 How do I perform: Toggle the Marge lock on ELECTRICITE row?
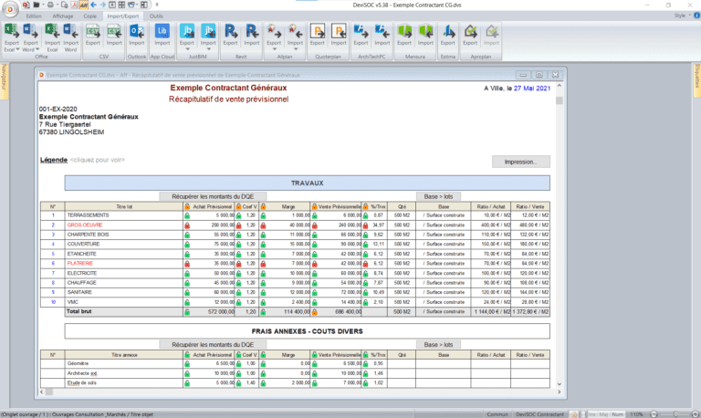click(263, 273)
